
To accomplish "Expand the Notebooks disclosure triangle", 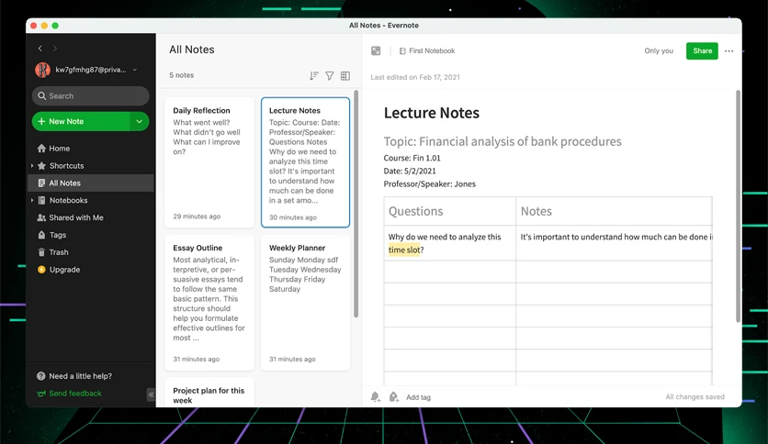I will 32,201.
